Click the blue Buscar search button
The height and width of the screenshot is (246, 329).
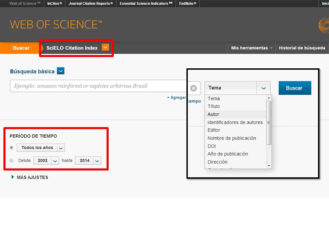coord(295,88)
